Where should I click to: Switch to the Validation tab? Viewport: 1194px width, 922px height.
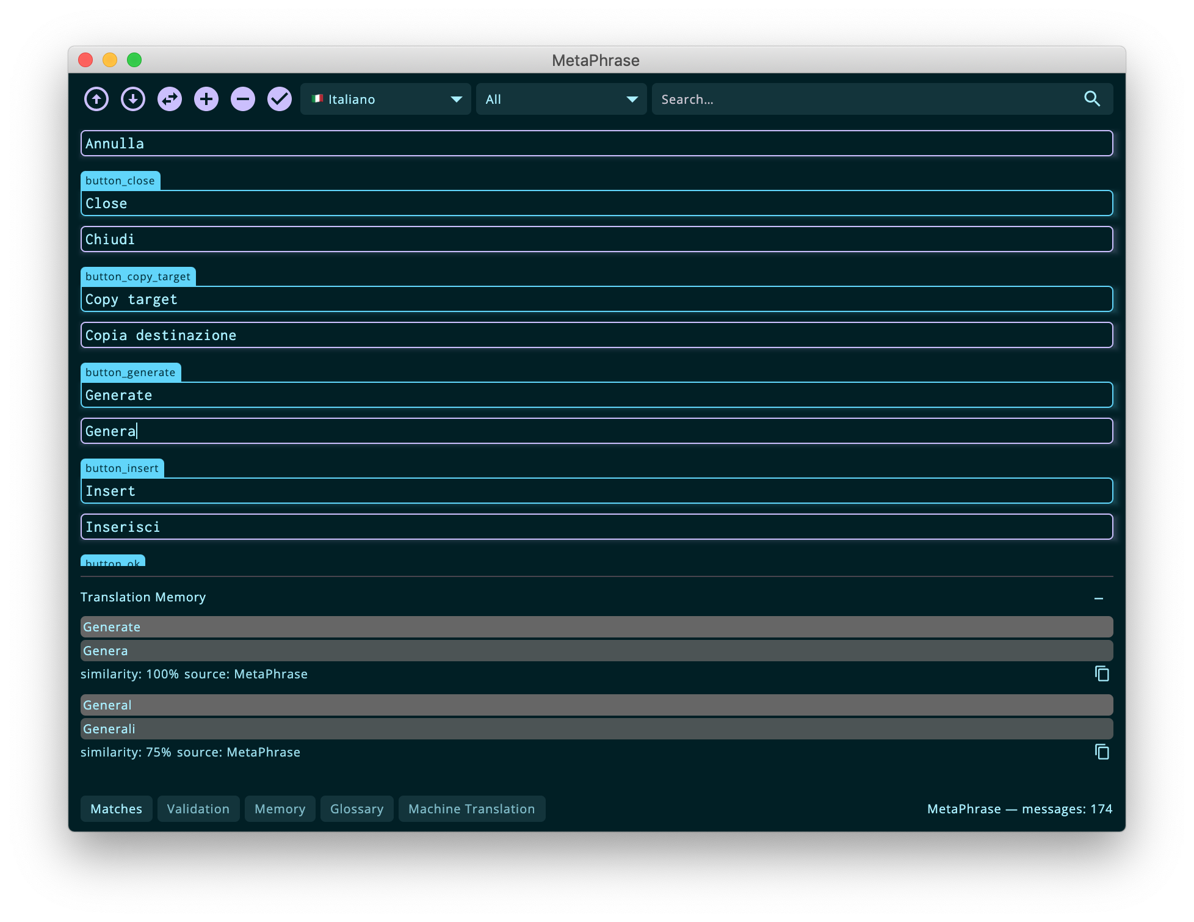tap(198, 808)
